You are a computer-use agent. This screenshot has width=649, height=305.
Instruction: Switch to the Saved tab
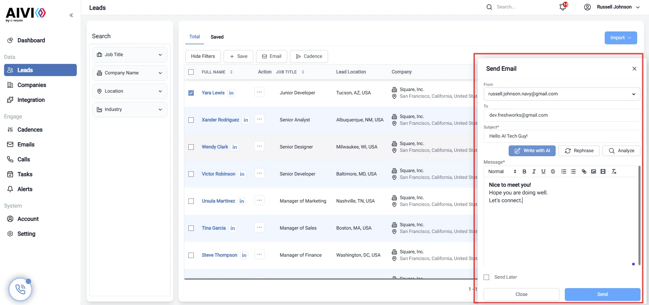(x=217, y=37)
